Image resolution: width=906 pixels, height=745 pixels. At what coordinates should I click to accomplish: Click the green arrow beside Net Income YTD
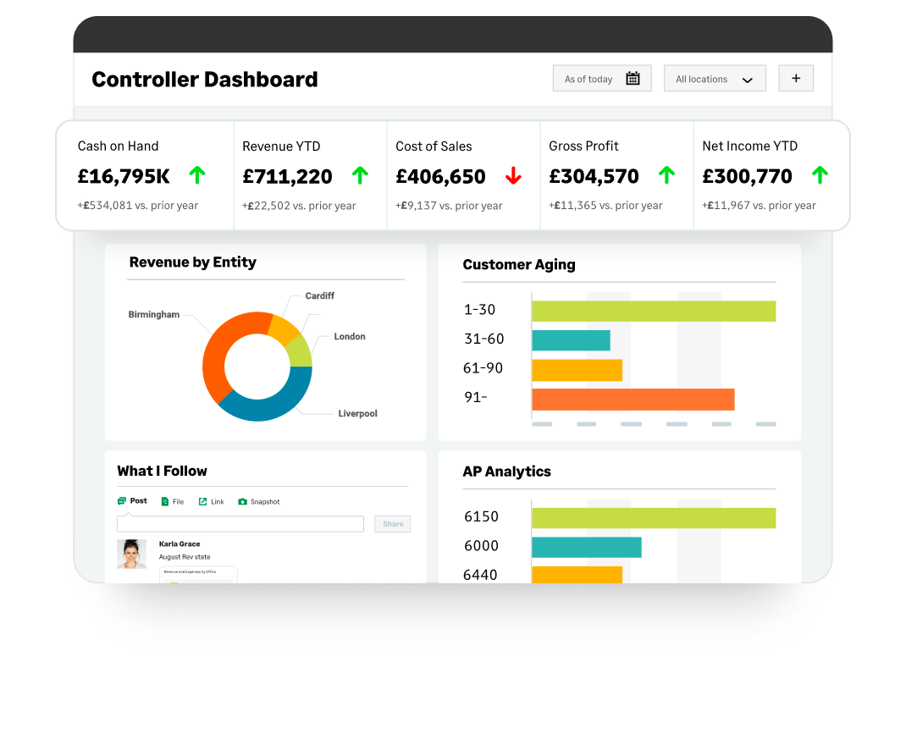[820, 174]
